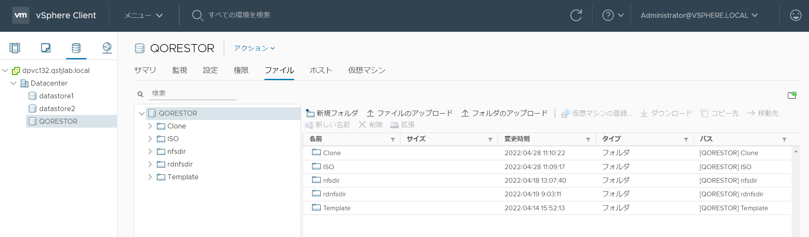Viewport: 809px width, 237px height.
Task: Click the 拡張 button
Action: click(403, 125)
